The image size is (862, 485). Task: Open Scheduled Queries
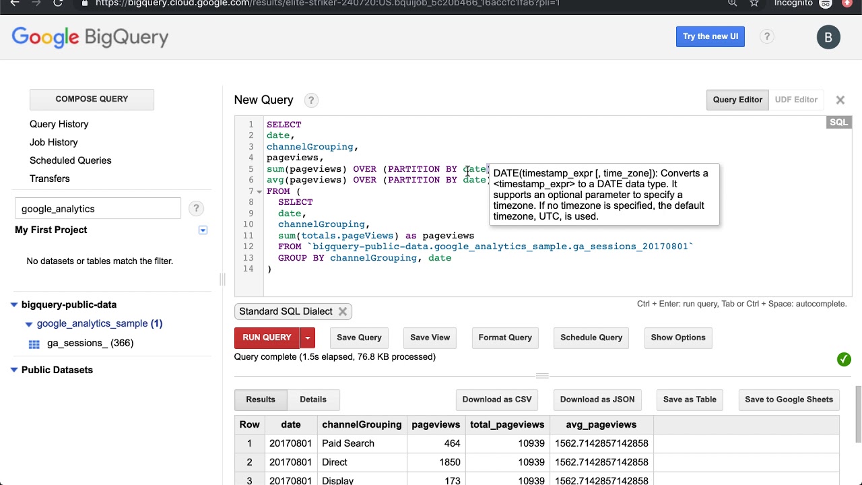coord(71,160)
